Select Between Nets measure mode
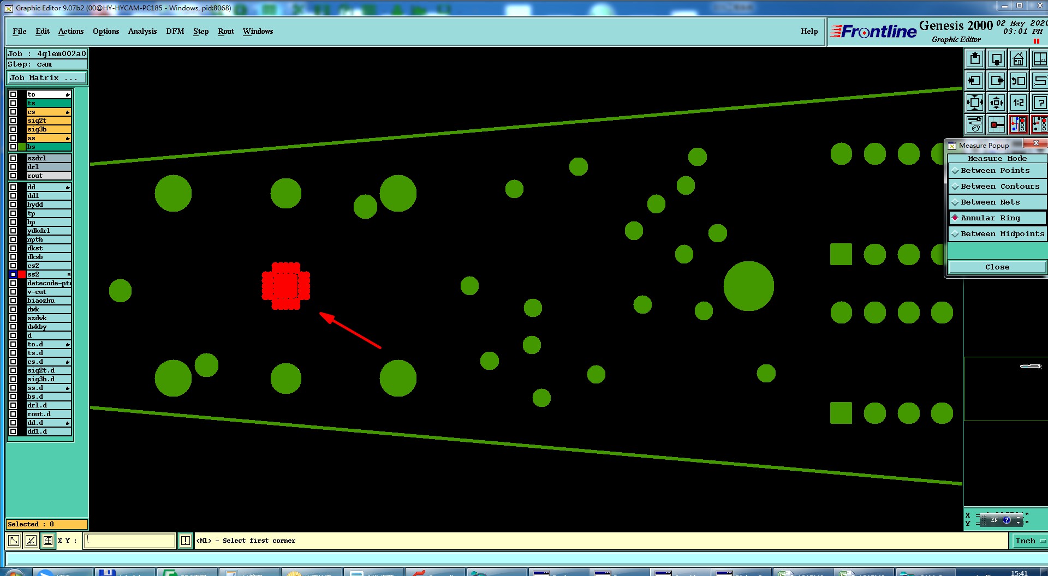 [997, 202]
